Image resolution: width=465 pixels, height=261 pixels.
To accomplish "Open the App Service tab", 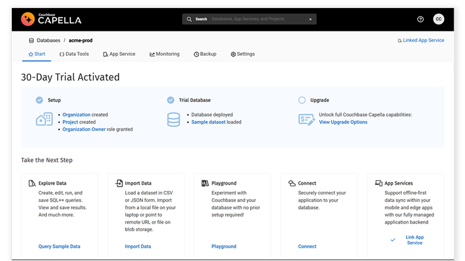I will coord(119,54).
